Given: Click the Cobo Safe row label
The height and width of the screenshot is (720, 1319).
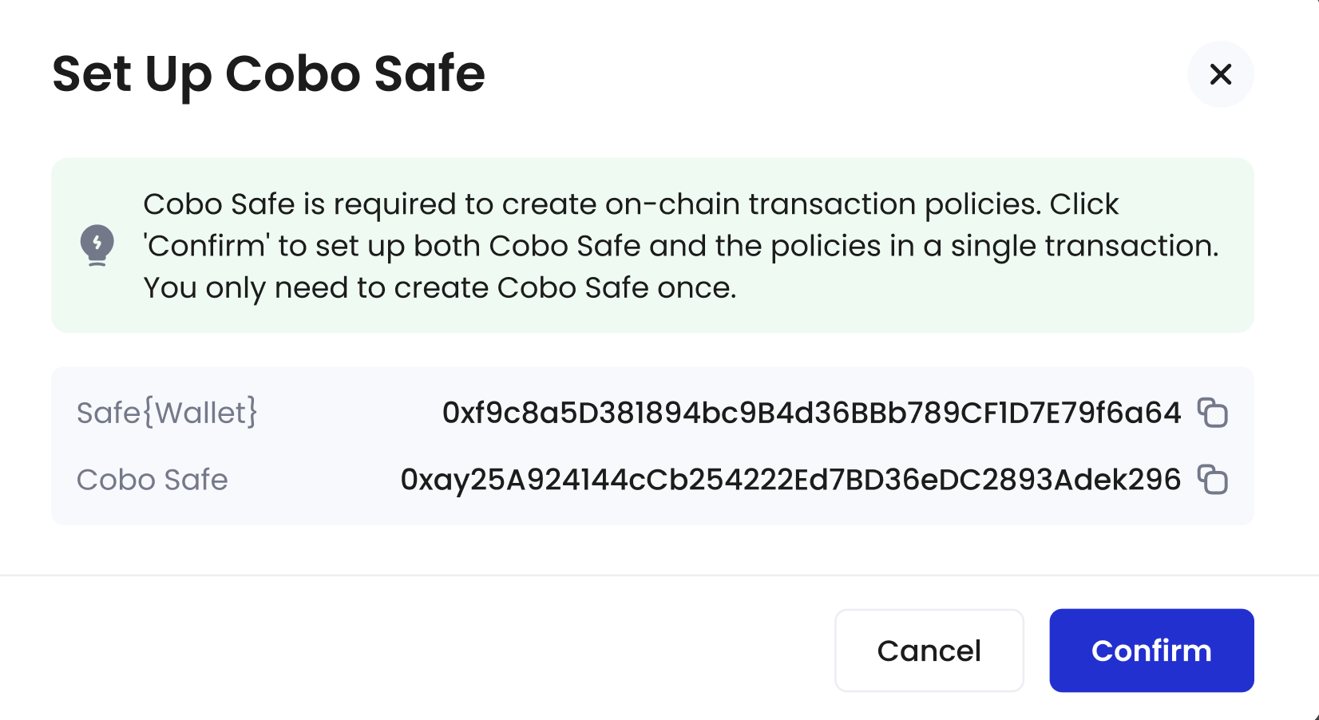Looking at the screenshot, I should (x=152, y=480).
